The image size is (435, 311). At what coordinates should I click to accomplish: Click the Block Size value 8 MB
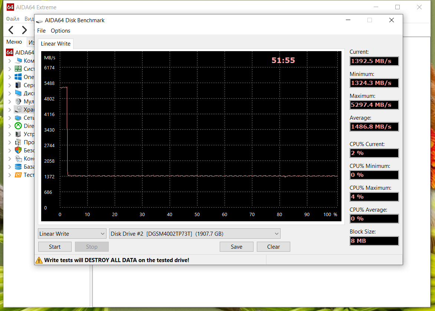374,241
